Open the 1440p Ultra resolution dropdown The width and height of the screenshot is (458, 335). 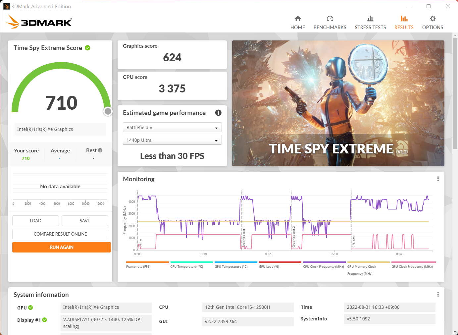172,140
